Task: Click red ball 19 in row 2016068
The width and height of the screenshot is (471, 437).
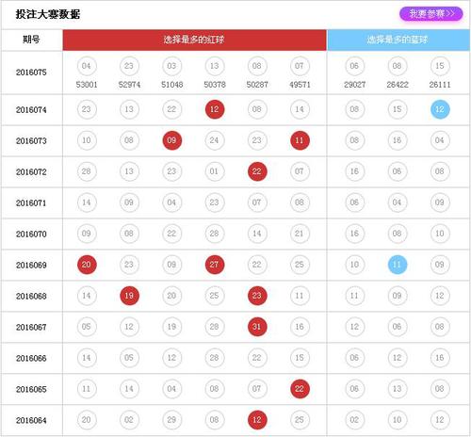Action: pos(129,296)
